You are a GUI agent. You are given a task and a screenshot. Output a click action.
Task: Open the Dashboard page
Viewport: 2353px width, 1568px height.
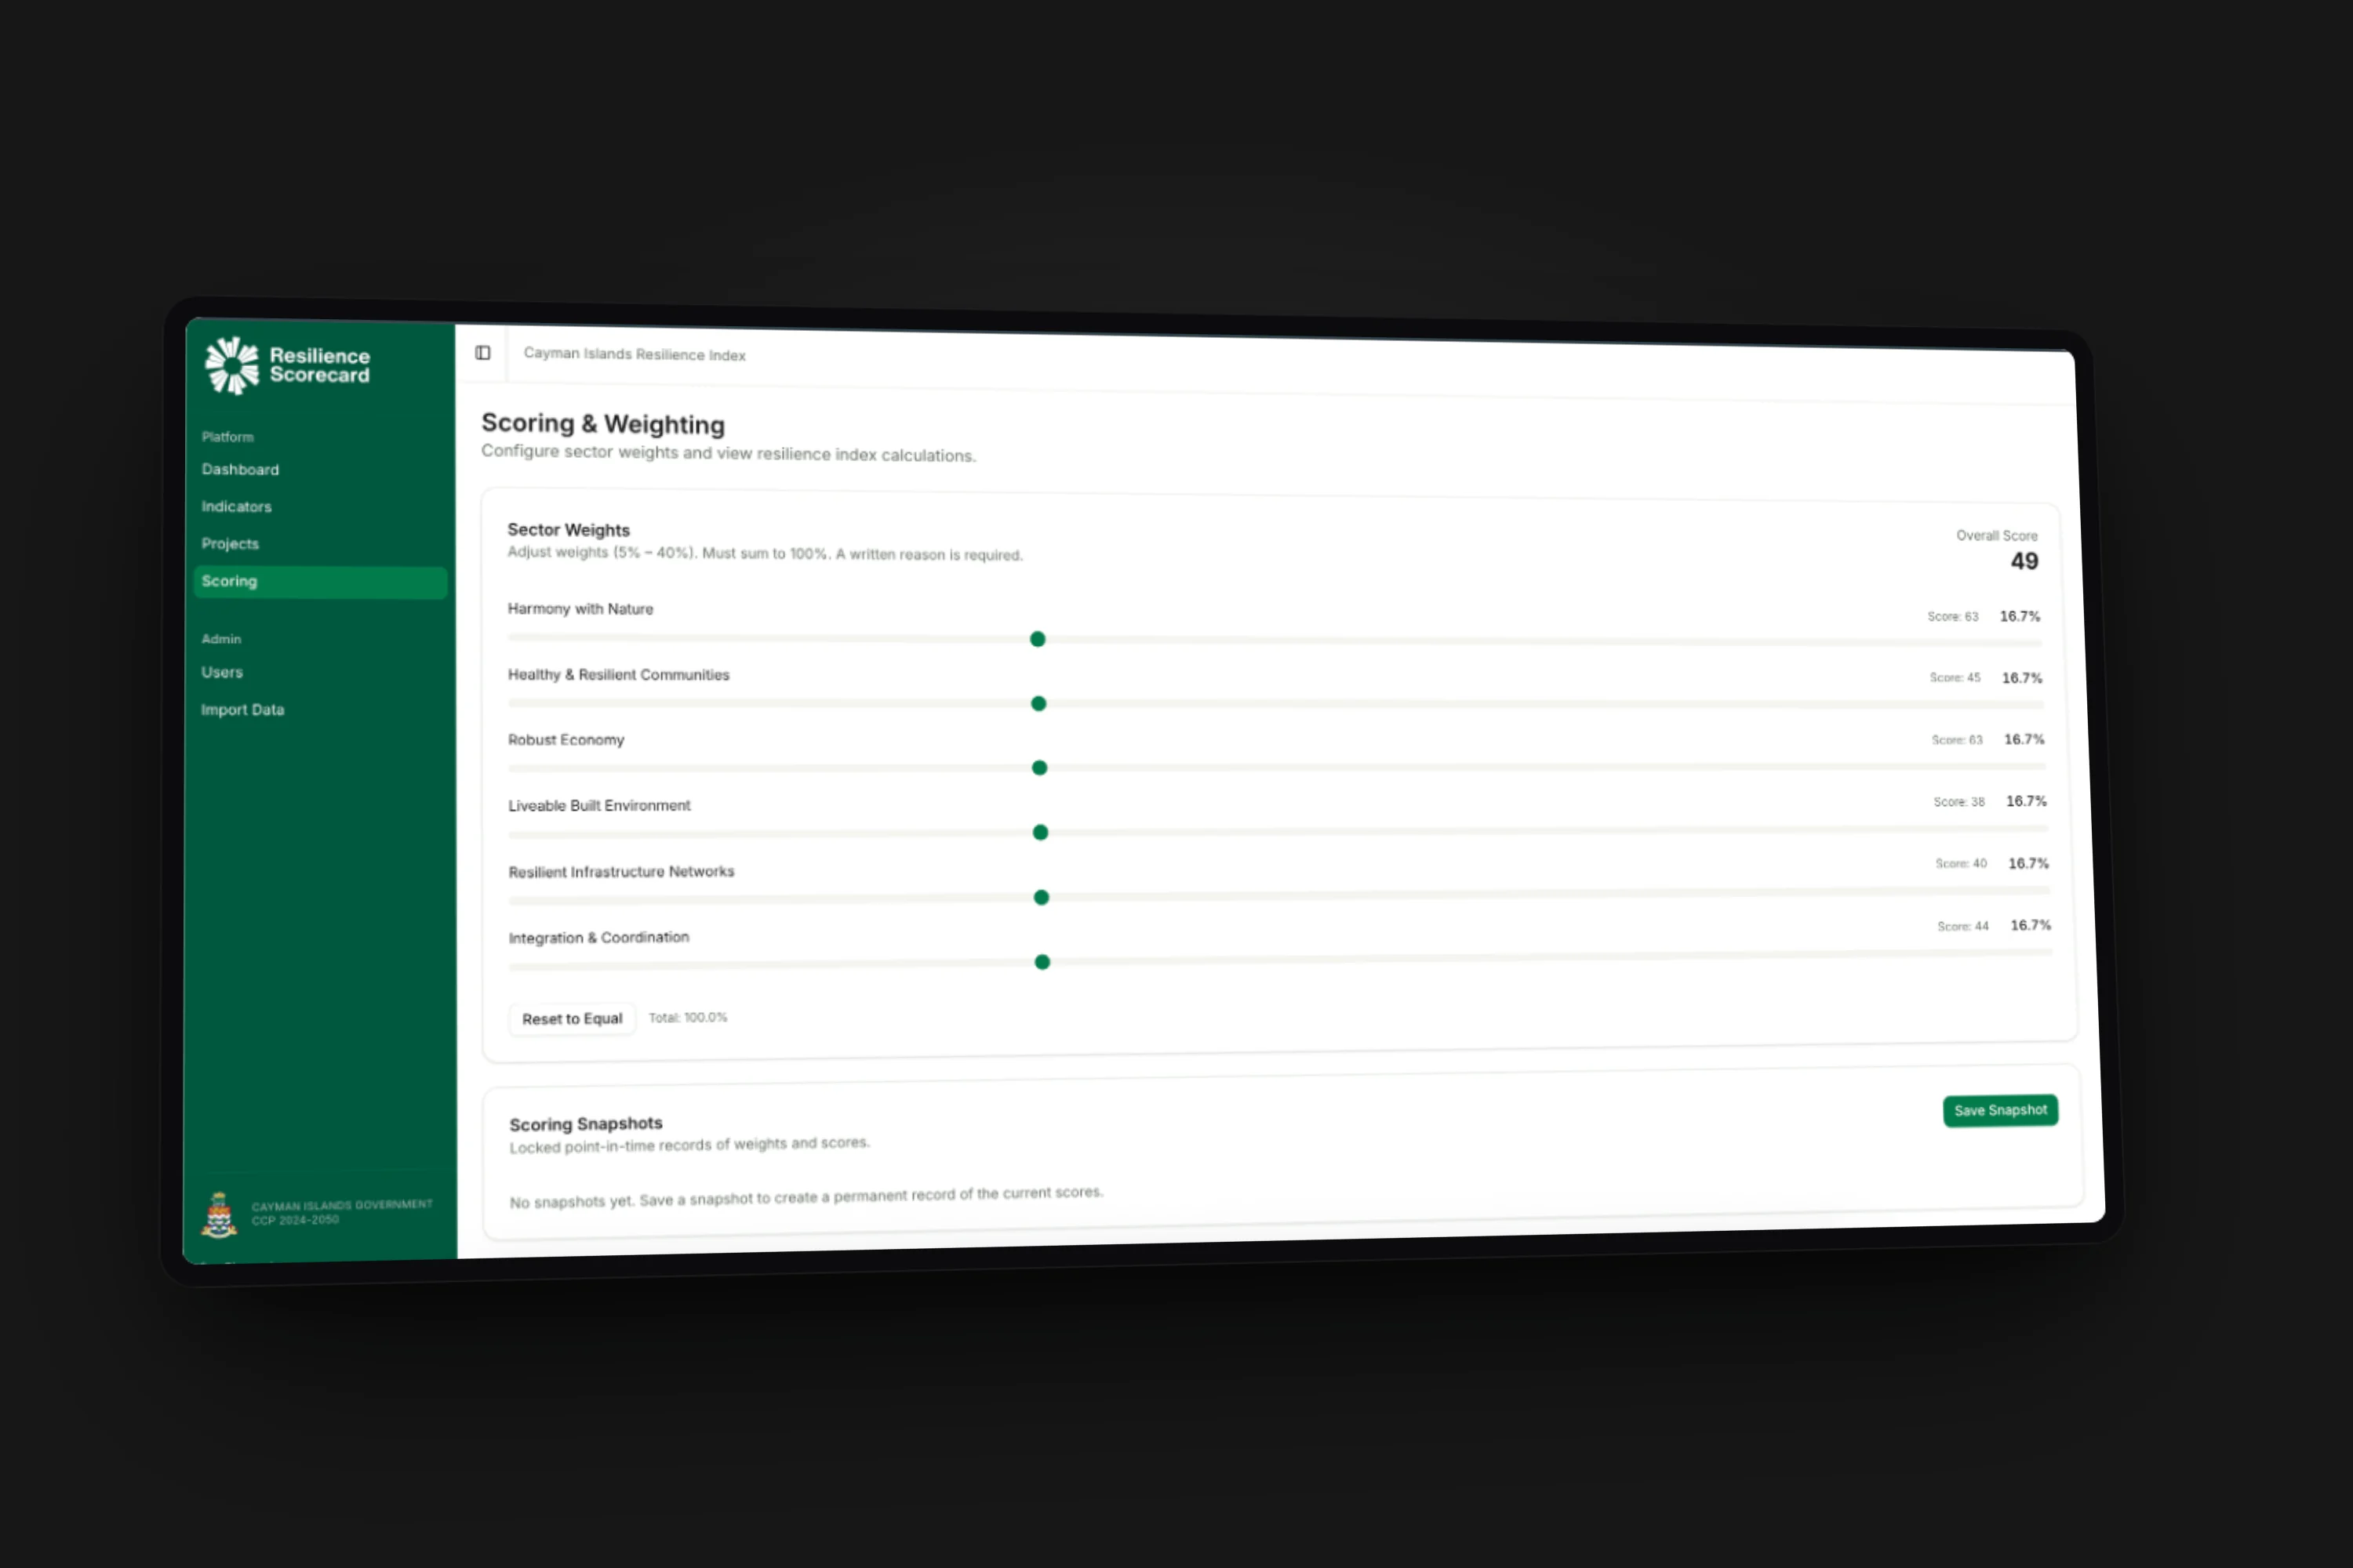click(240, 469)
